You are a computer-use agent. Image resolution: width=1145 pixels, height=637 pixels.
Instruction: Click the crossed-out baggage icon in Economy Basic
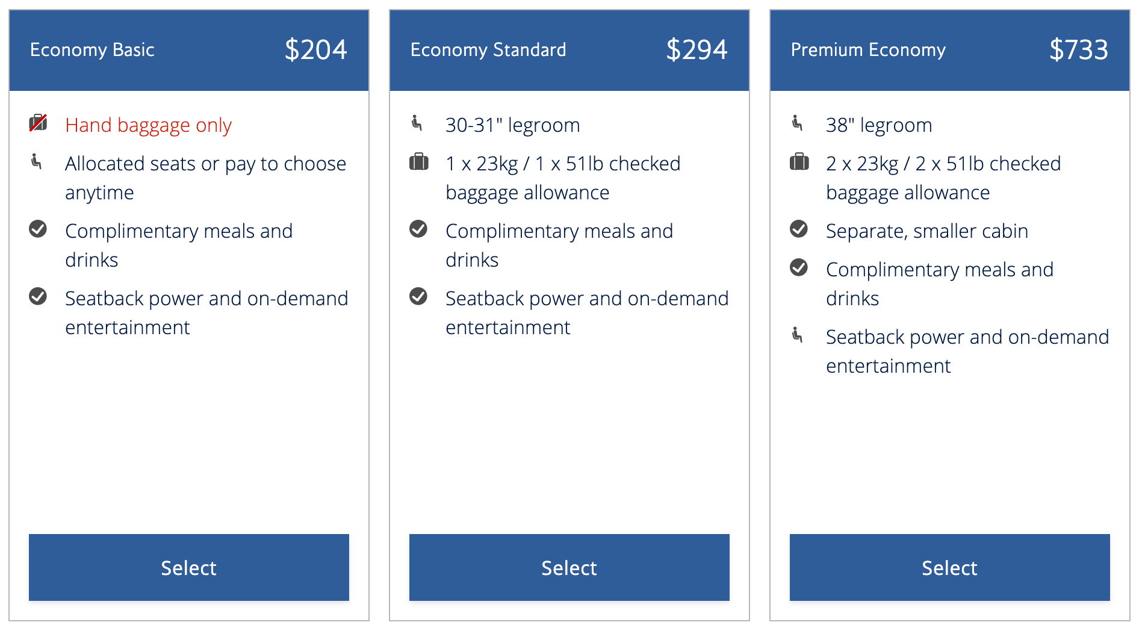click(37, 122)
